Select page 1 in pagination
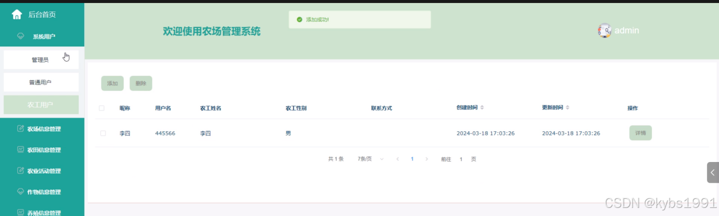 pos(412,159)
